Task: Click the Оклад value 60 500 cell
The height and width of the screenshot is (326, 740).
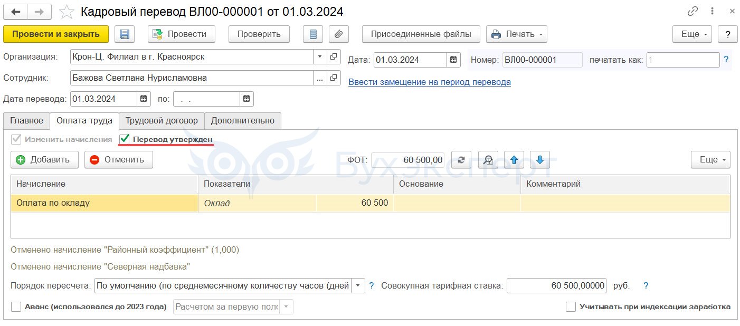Action: coord(355,203)
